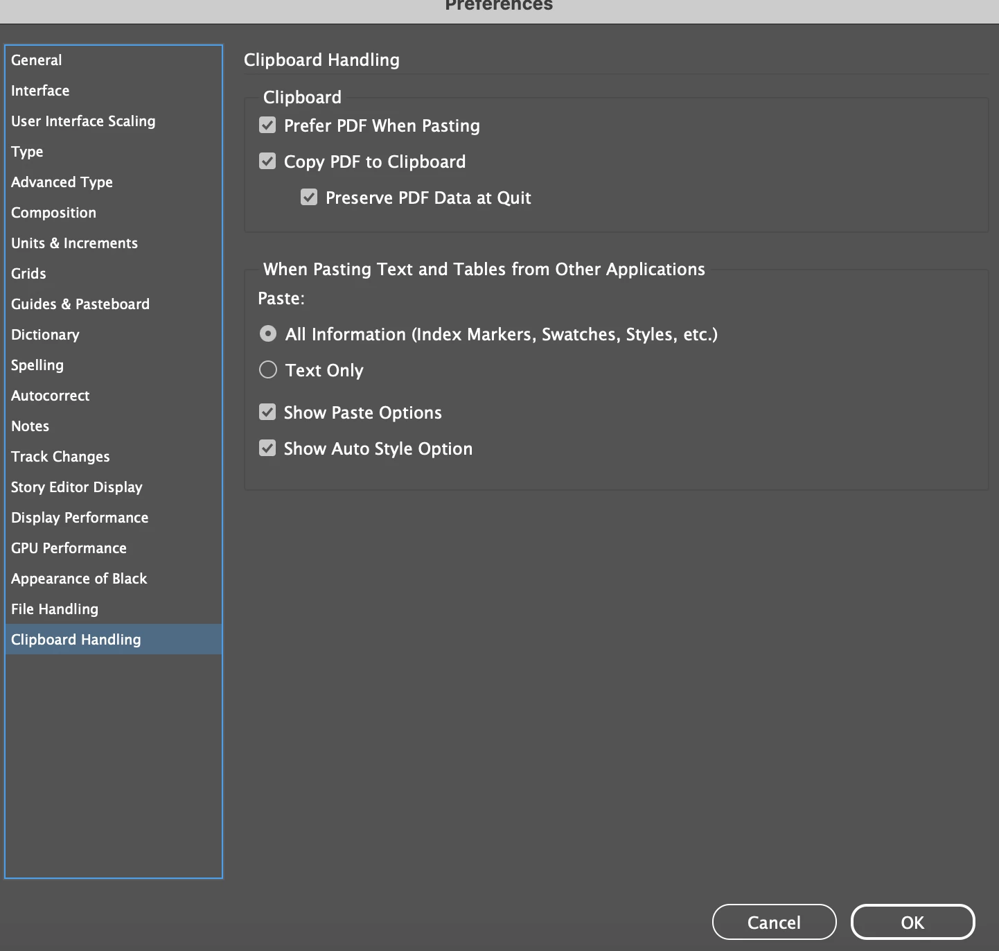Confirm preferences with OK button
This screenshot has height=951, width=999.
pos(912,923)
